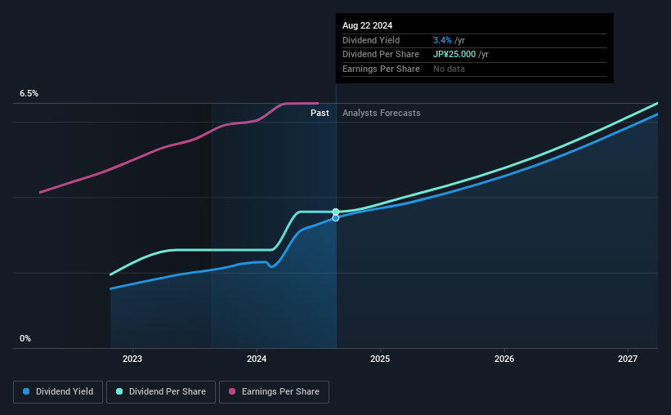Click the 3.4% dividend yield value
The image size is (671, 415).
442,40
